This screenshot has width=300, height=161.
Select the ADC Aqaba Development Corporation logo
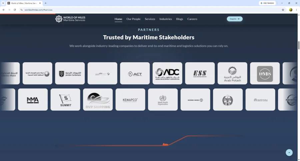pyautogui.click(x=167, y=73)
